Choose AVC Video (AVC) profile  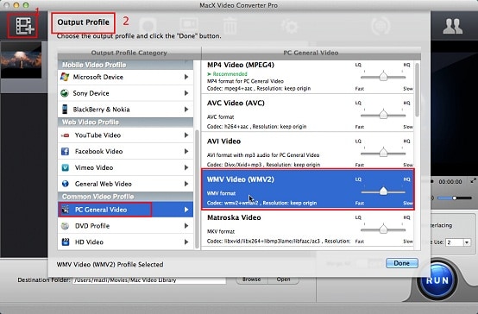[307, 113]
